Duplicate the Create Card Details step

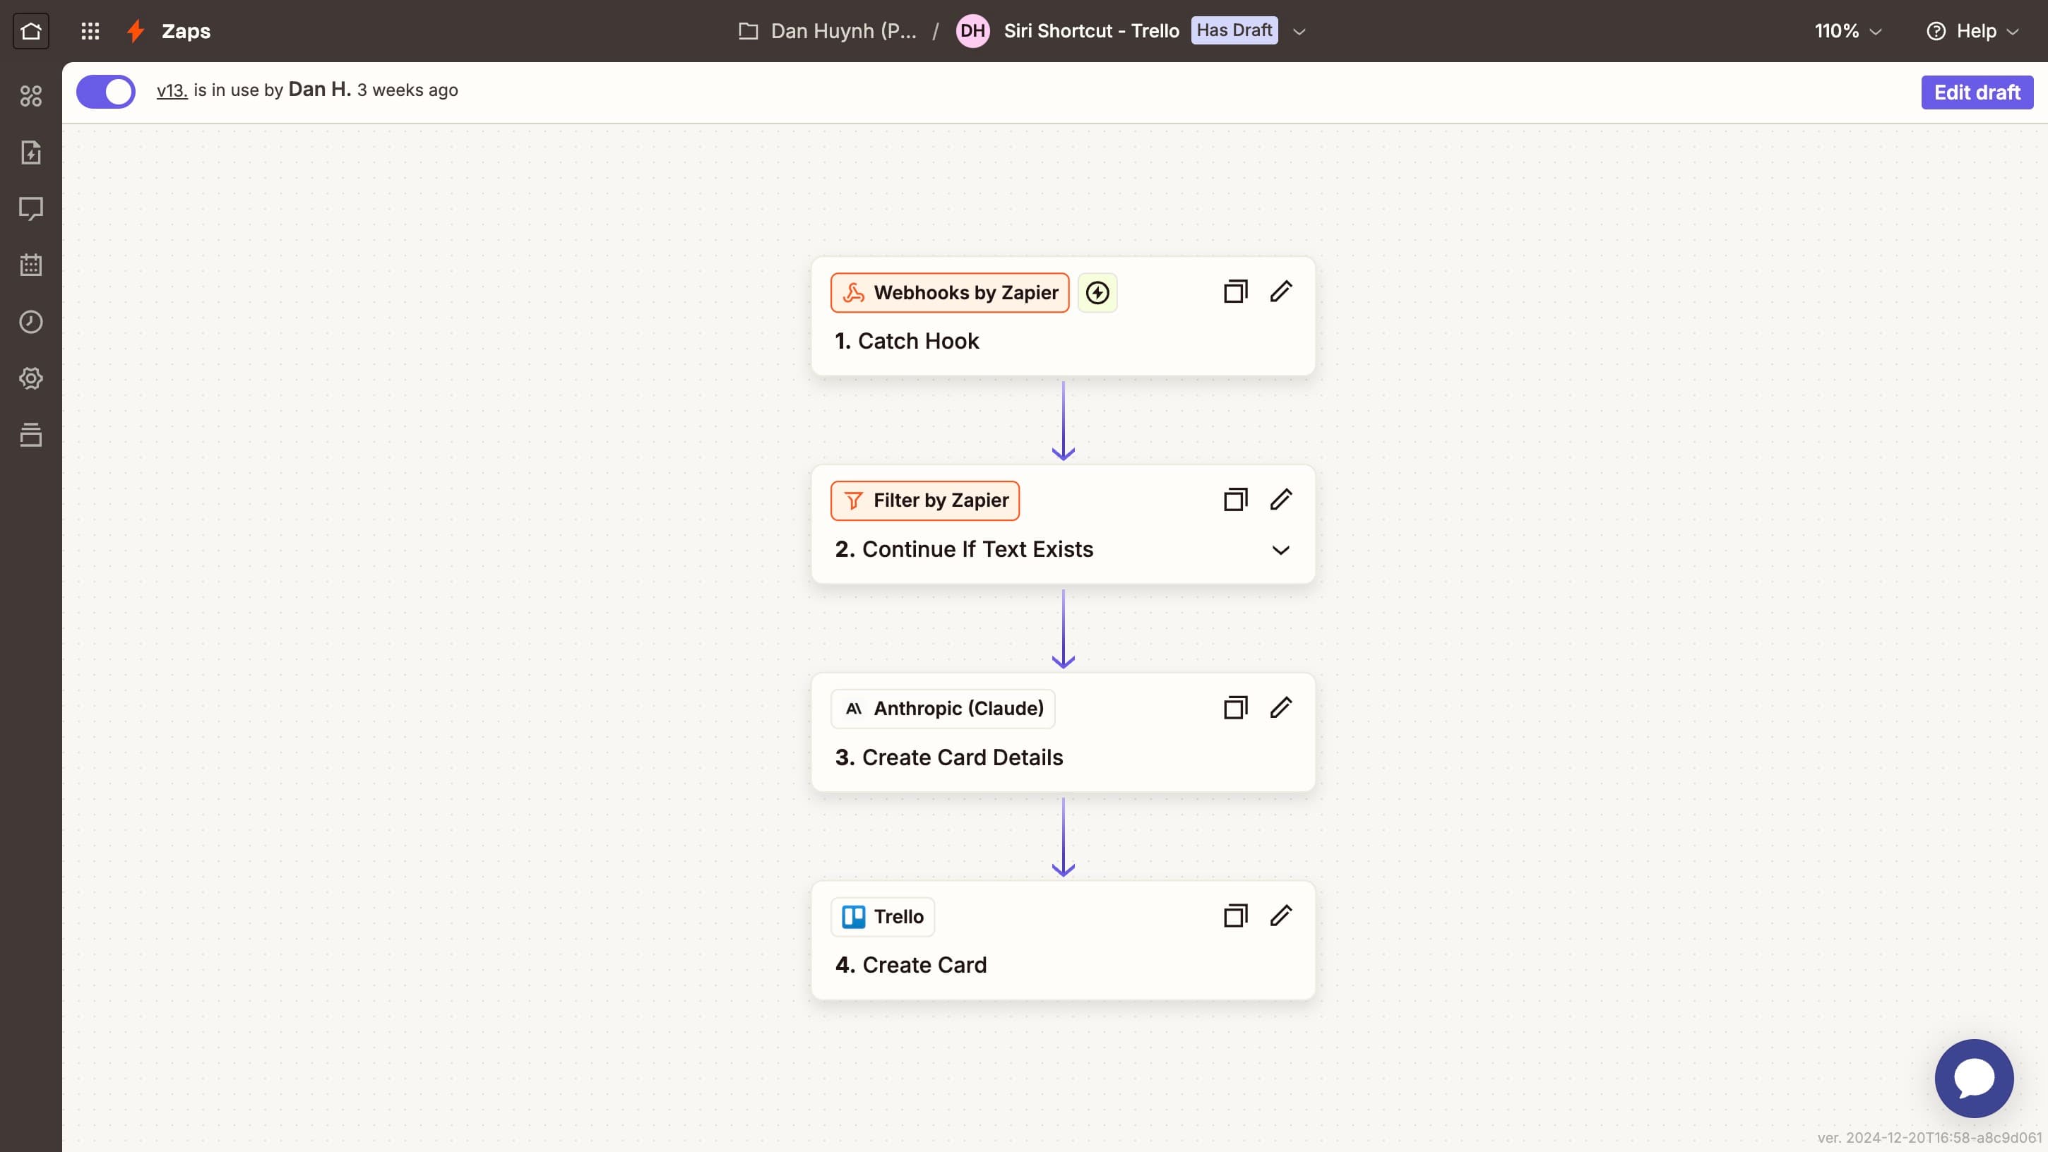[x=1235, y=708]
